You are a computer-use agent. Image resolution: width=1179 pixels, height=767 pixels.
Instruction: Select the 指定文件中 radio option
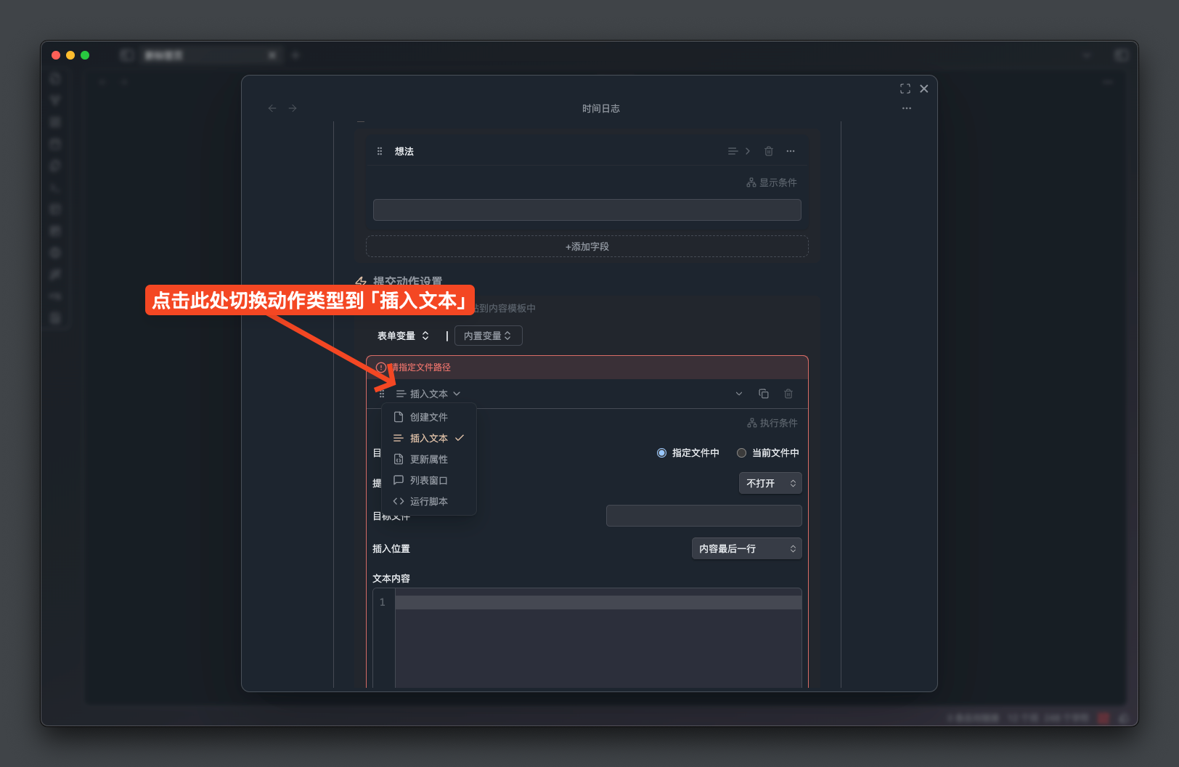pos(661,453)
